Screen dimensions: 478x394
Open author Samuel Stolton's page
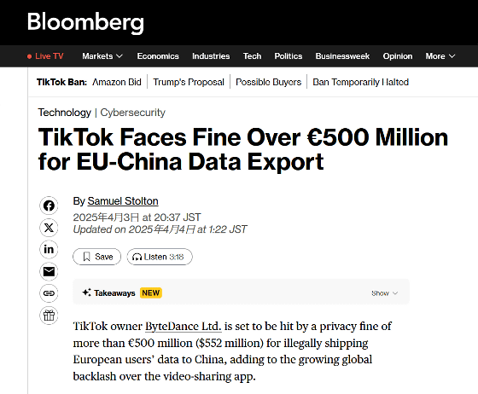[123, 201]
